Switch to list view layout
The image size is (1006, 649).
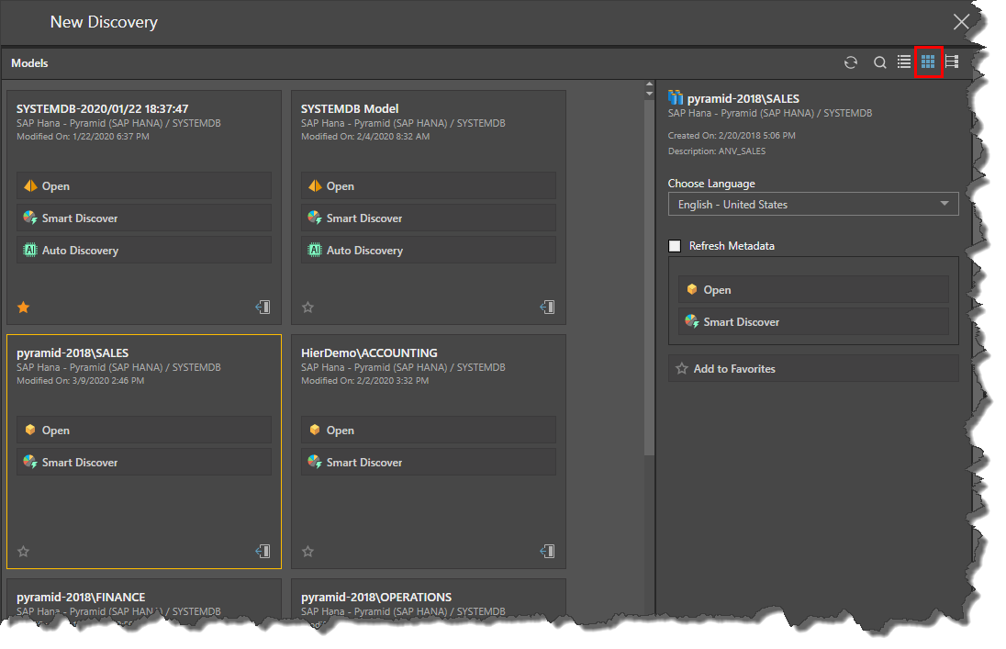pyautogui.click(x=904, y=62)
